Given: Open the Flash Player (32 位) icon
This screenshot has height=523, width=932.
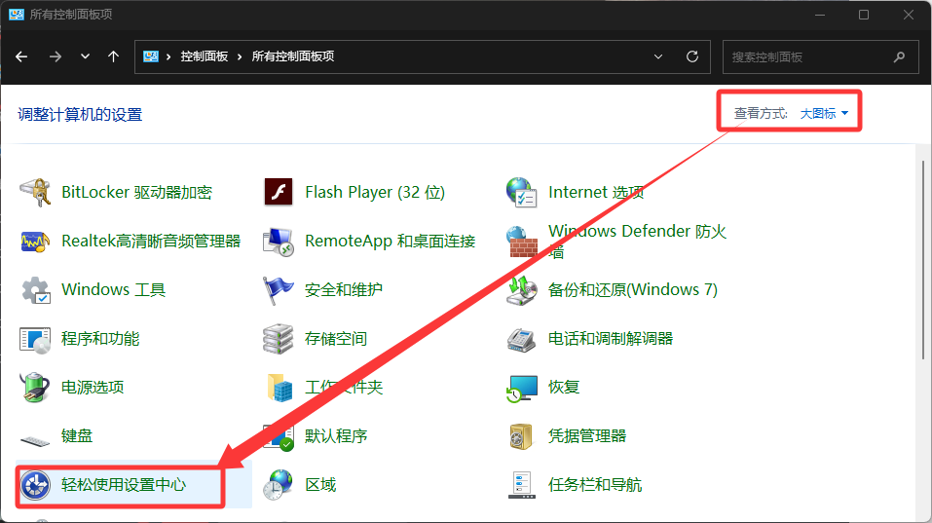Looking at the screenshot, I should 279,193.
